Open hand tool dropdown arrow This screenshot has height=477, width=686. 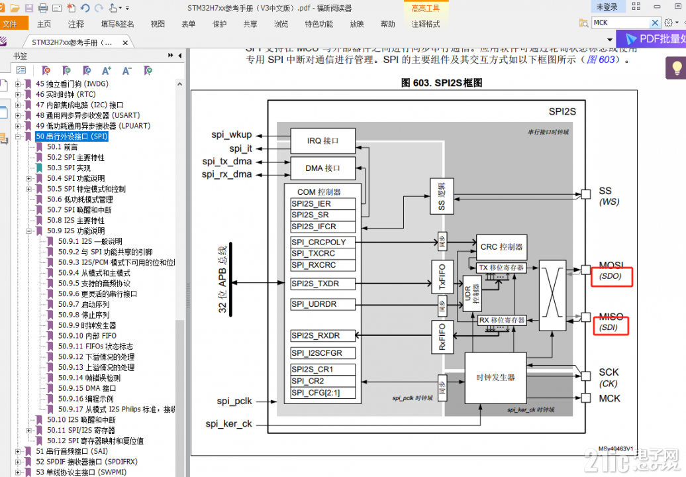pos(121,8)
